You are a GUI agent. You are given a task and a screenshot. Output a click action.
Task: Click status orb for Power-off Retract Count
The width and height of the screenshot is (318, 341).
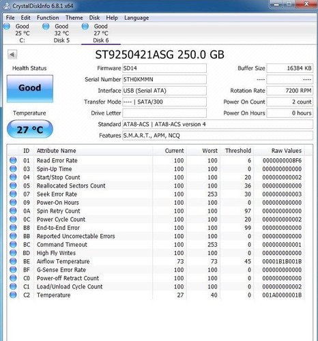pos(13,278)
